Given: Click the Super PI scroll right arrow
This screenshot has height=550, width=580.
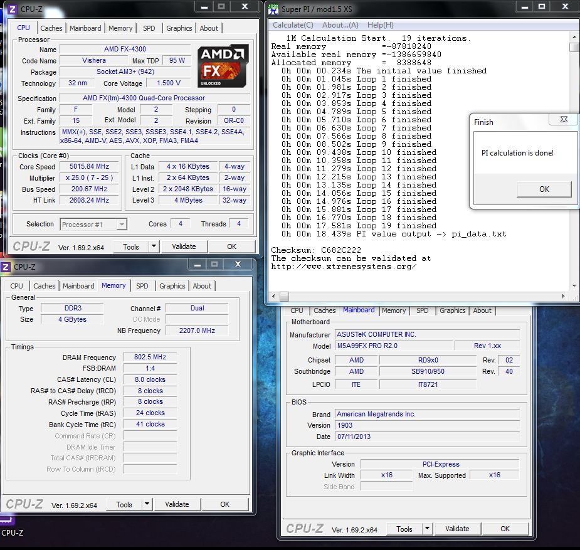Looking at the screenshot, I should click(563, 296).
